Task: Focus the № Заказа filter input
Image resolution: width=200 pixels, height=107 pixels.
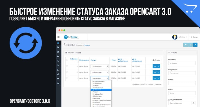Action: click(182, 63)
